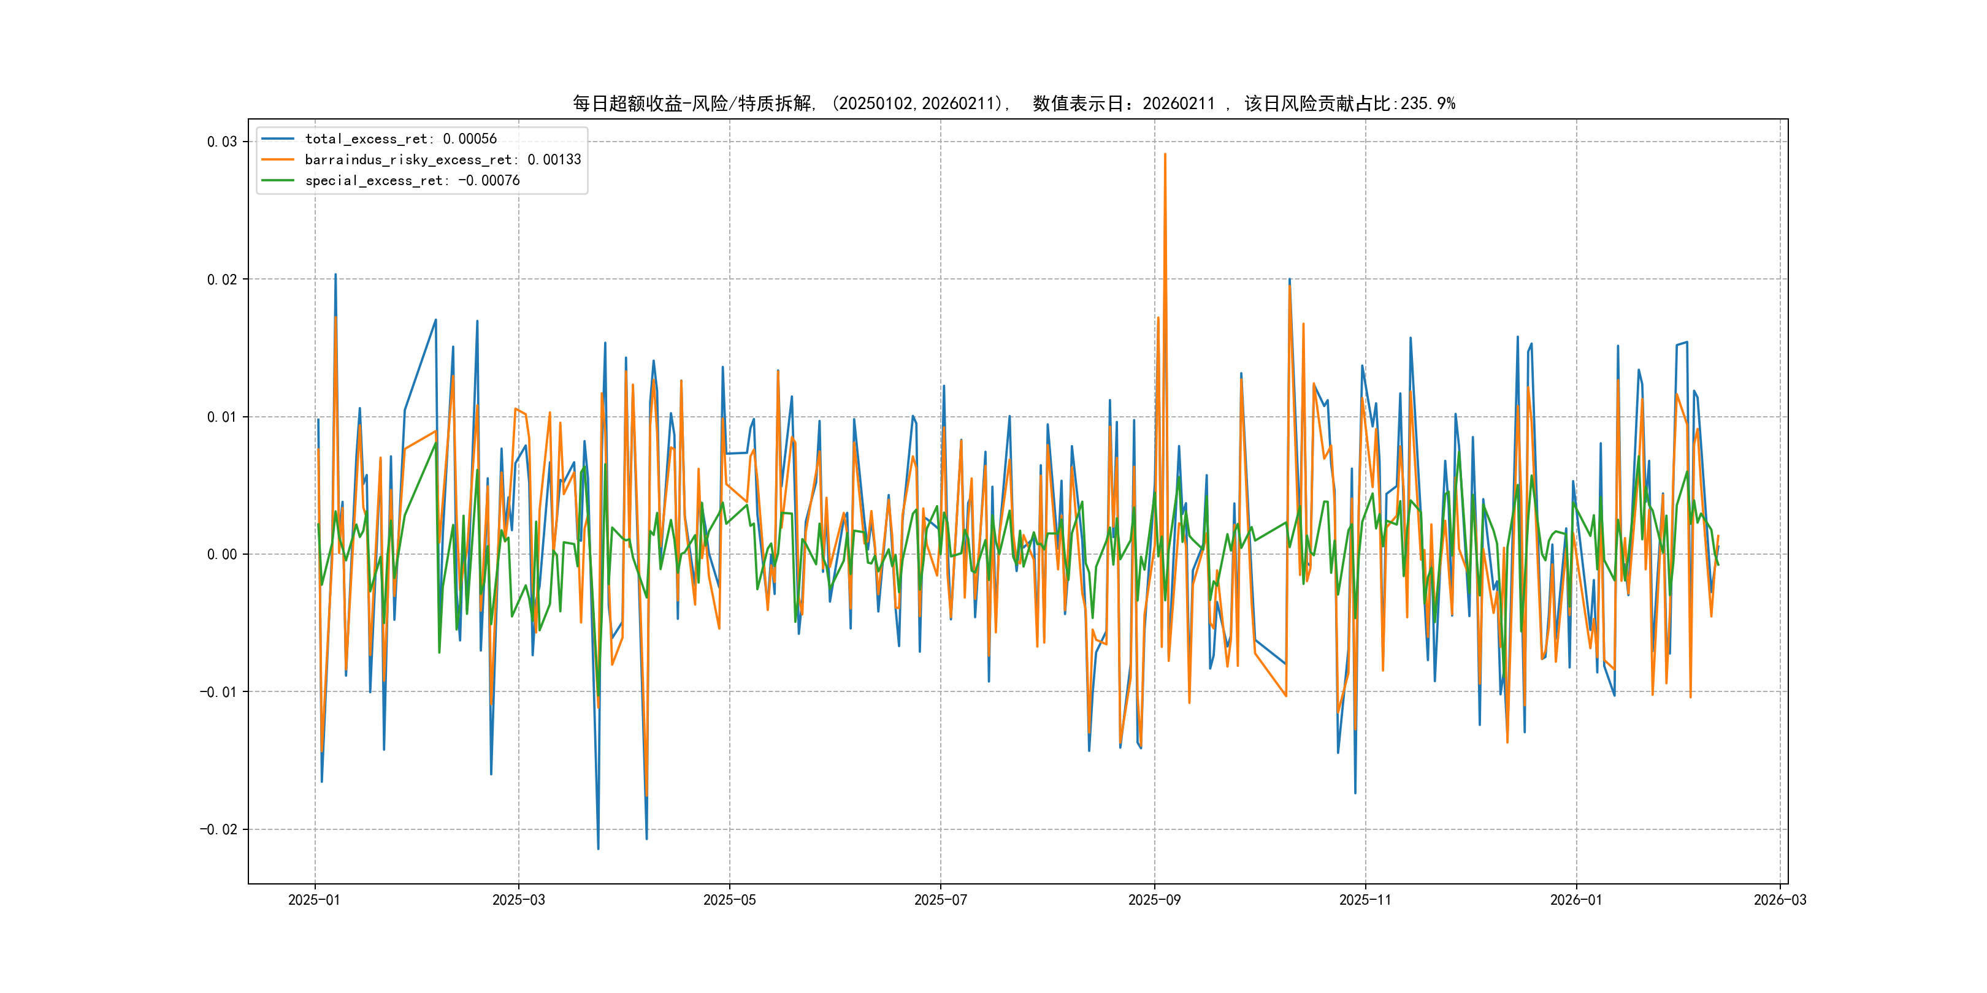Click the 2025-03 x-axis tick label

[518, 900]
